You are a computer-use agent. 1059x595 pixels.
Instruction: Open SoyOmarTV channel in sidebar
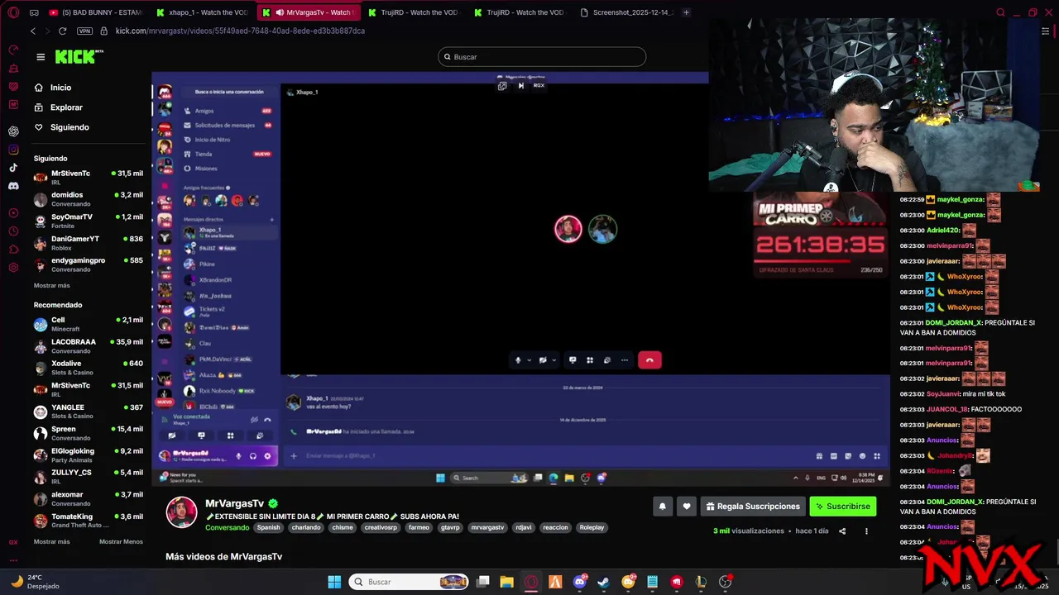click(88, 221)
